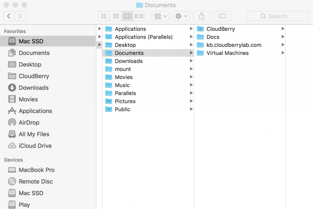Image resolution: width=313 pixels, height=209 pixels.
Task: Open the action gear menu
Action: click(x=181, y=16)
